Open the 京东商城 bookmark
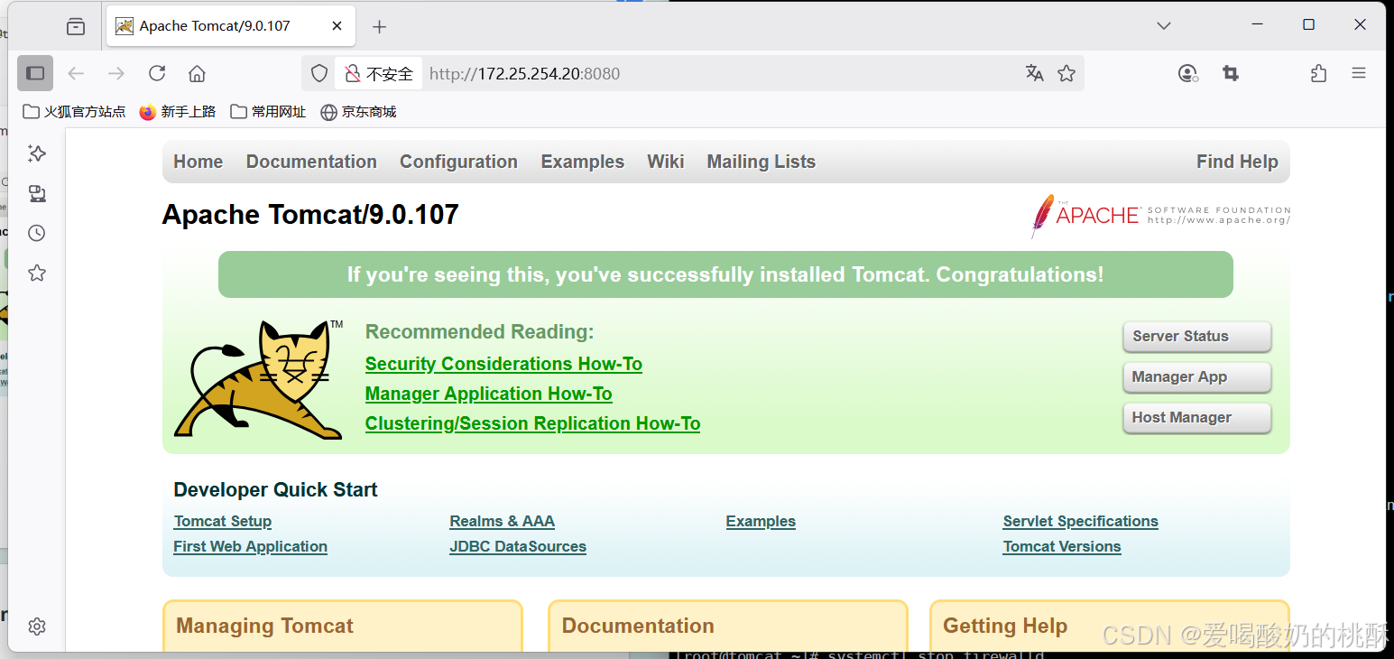The image size is (1394, 659). click(x=358, y=112)
